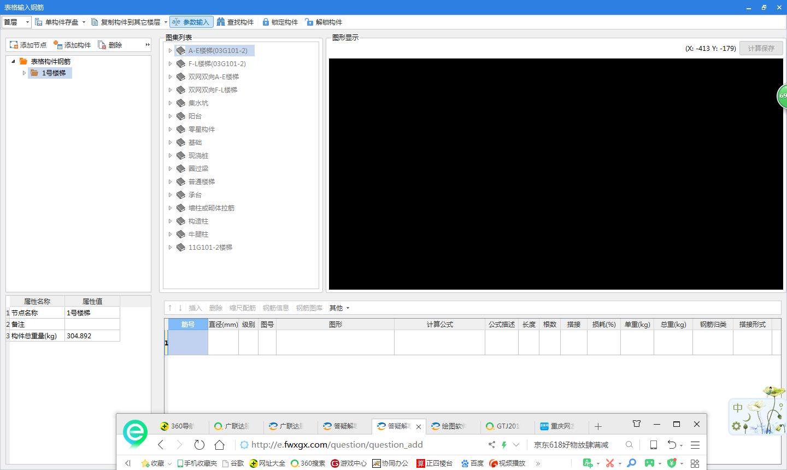
Task: Expand the left panel toolbar overflow chevron
Action: click(148, 45)
